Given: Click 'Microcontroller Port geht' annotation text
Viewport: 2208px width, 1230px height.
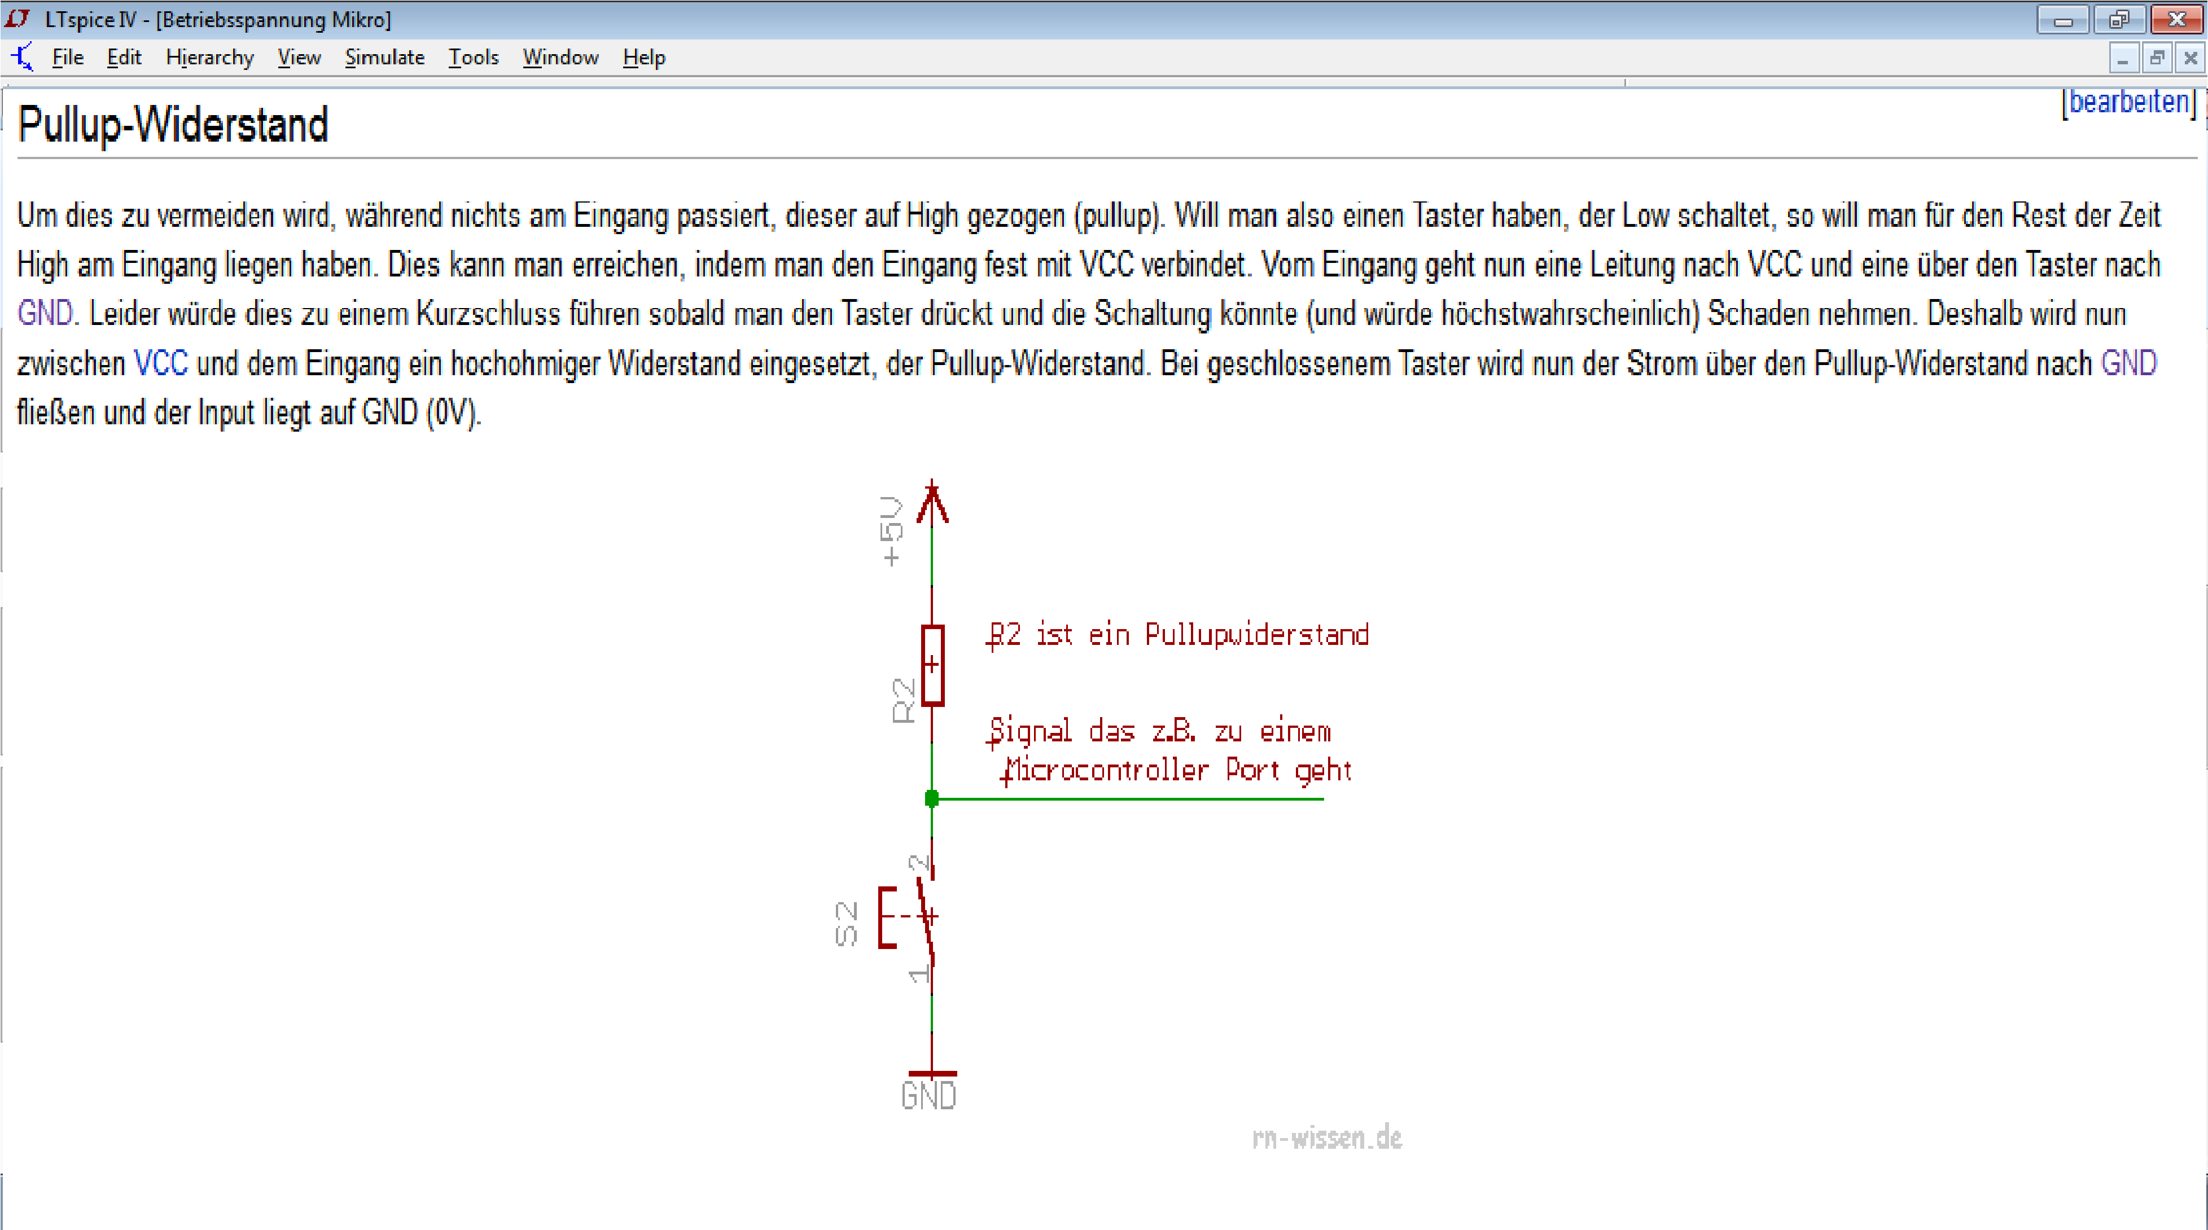Looking at the screenshot, I should point(1176,771).
